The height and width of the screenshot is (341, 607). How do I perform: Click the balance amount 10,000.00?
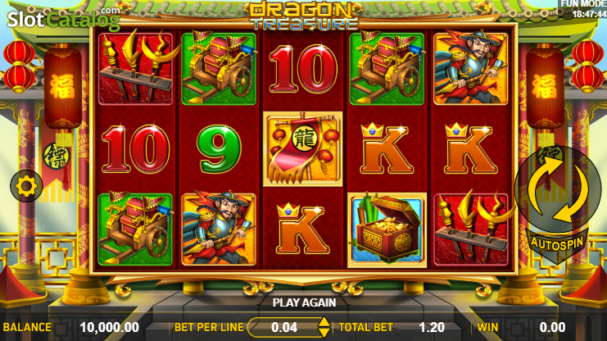[x=109, y=327]
